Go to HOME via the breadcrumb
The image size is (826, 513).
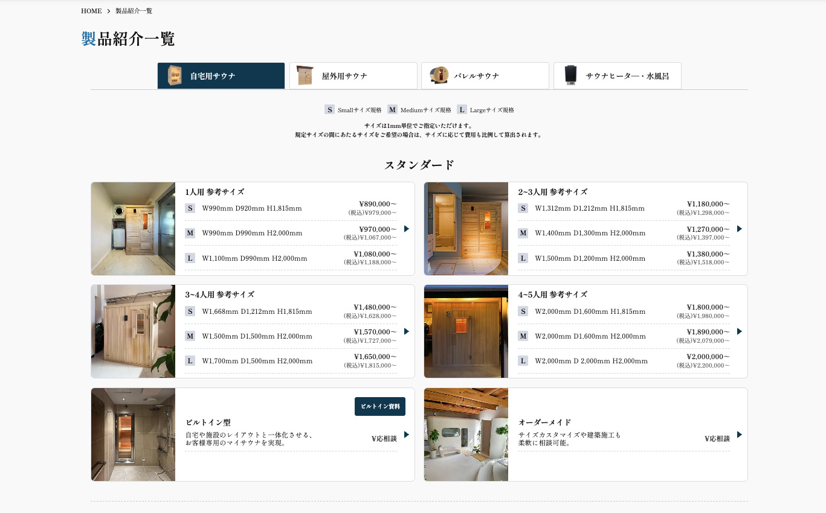pos(91,11)
